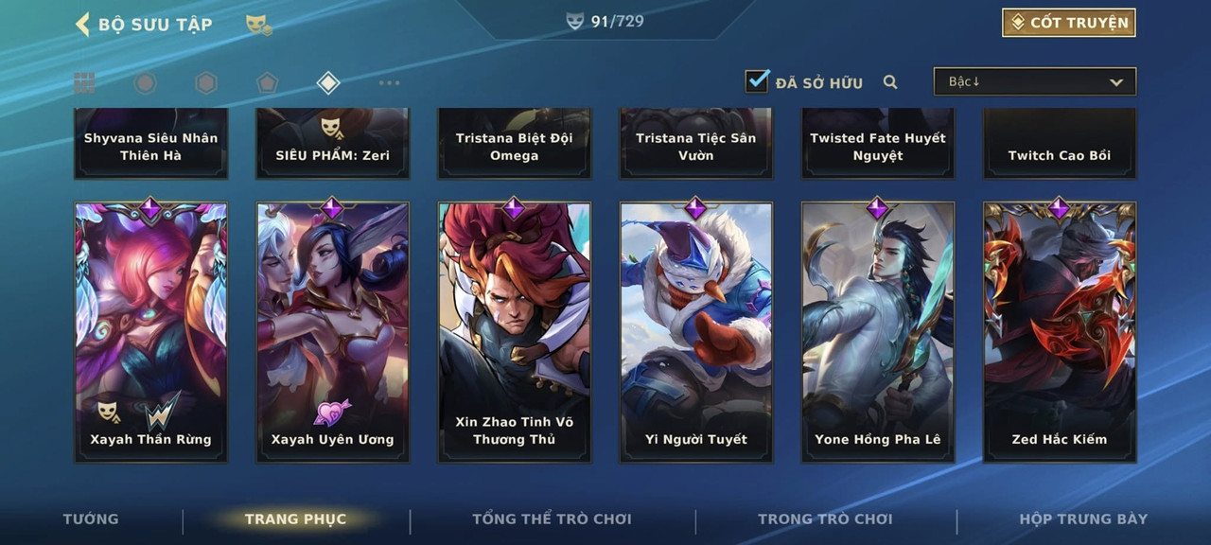Uncheck the Đã Sở Hữu checkbox
1211x545 pixels.
click(757, 80)
